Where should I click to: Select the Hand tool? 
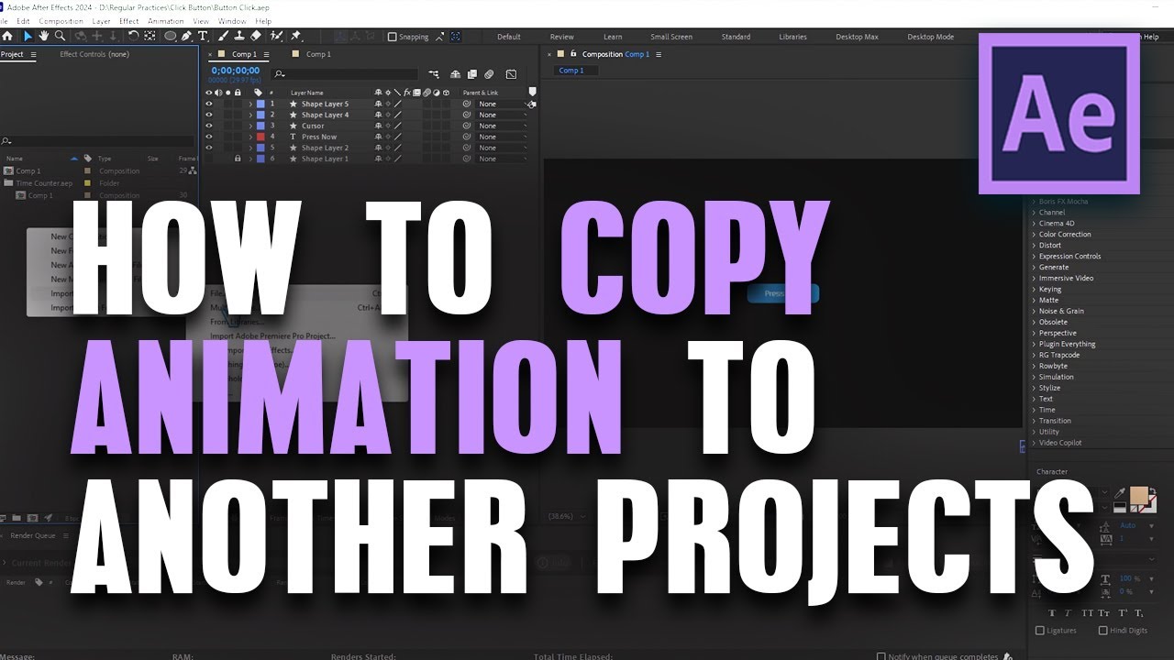43,36
